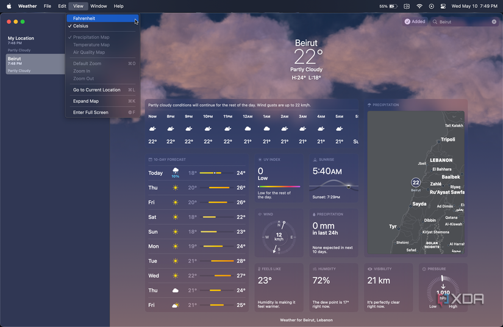Select Default Zoom menu item
Viewport: 503px width, 327px height.
point(102,63)
